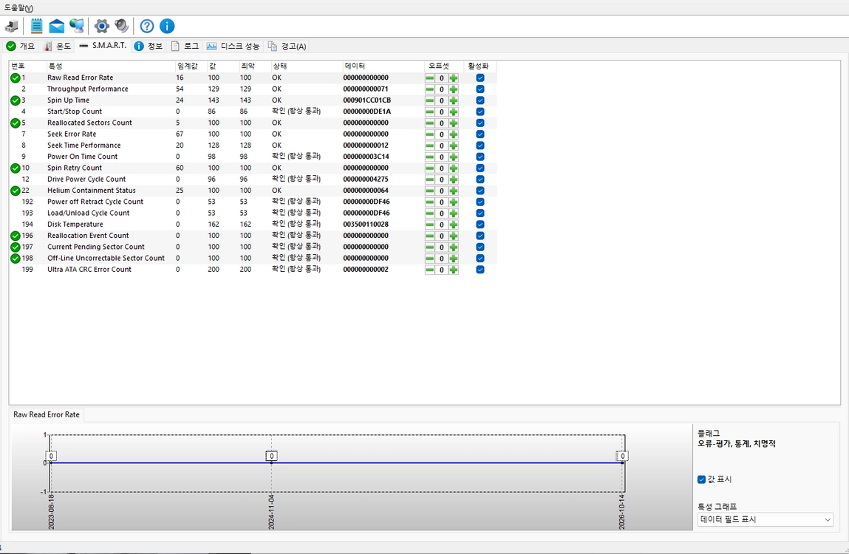Screen dimensions: 849x554
Task: Click data value 003500110028
Action: pyautogui.click(x=366, y=225)
